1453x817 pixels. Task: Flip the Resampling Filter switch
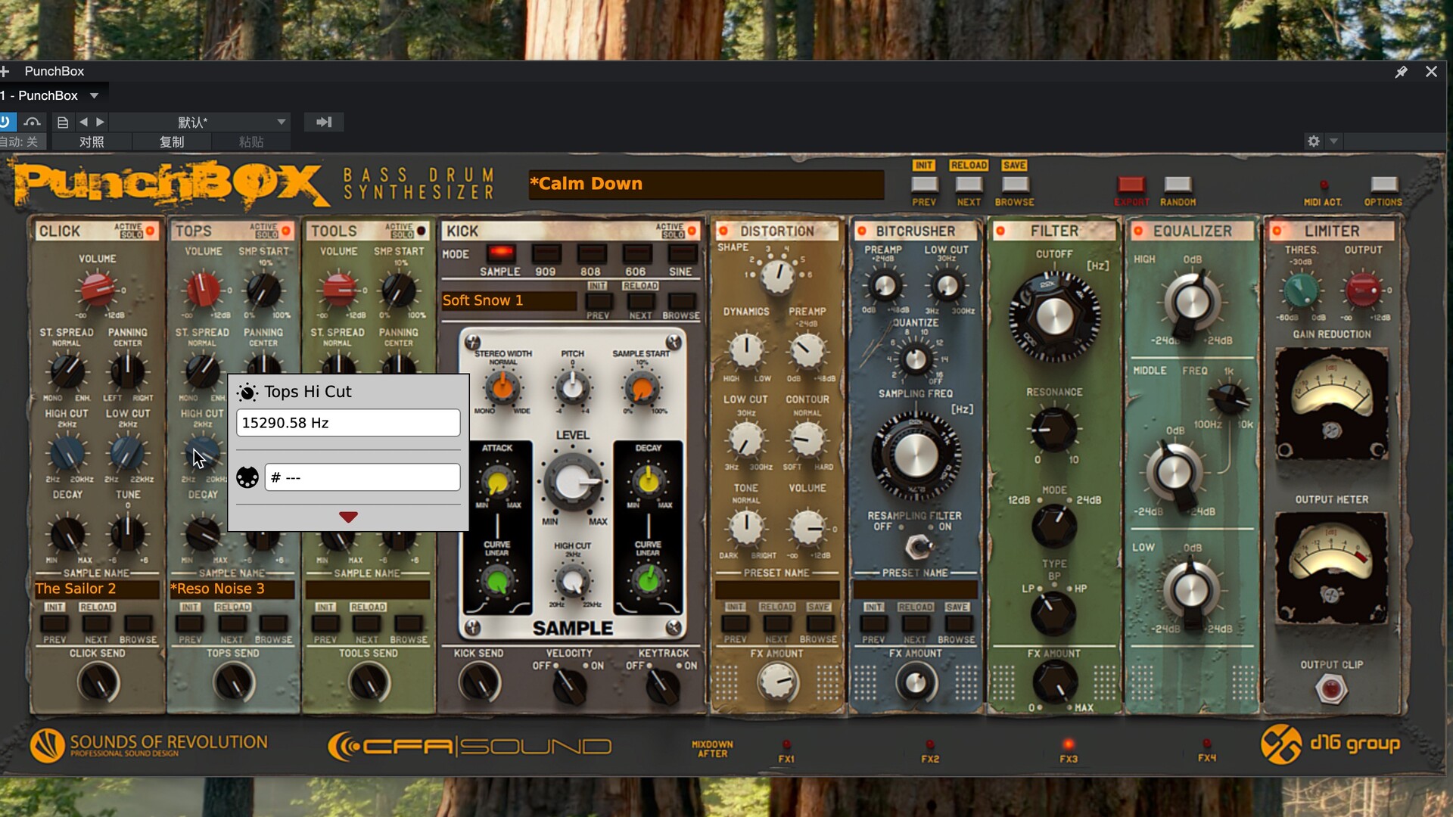pos(918,545)
